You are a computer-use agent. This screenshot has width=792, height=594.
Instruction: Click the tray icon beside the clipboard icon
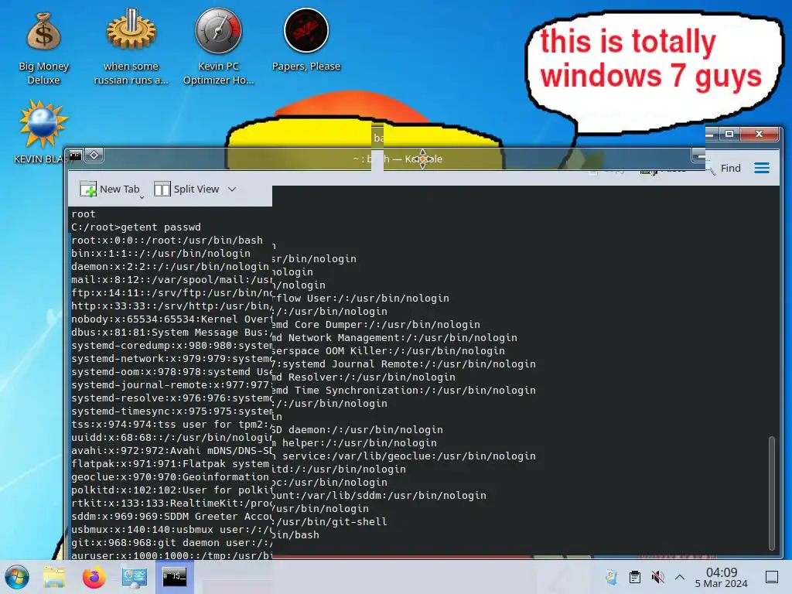[611, 577]
